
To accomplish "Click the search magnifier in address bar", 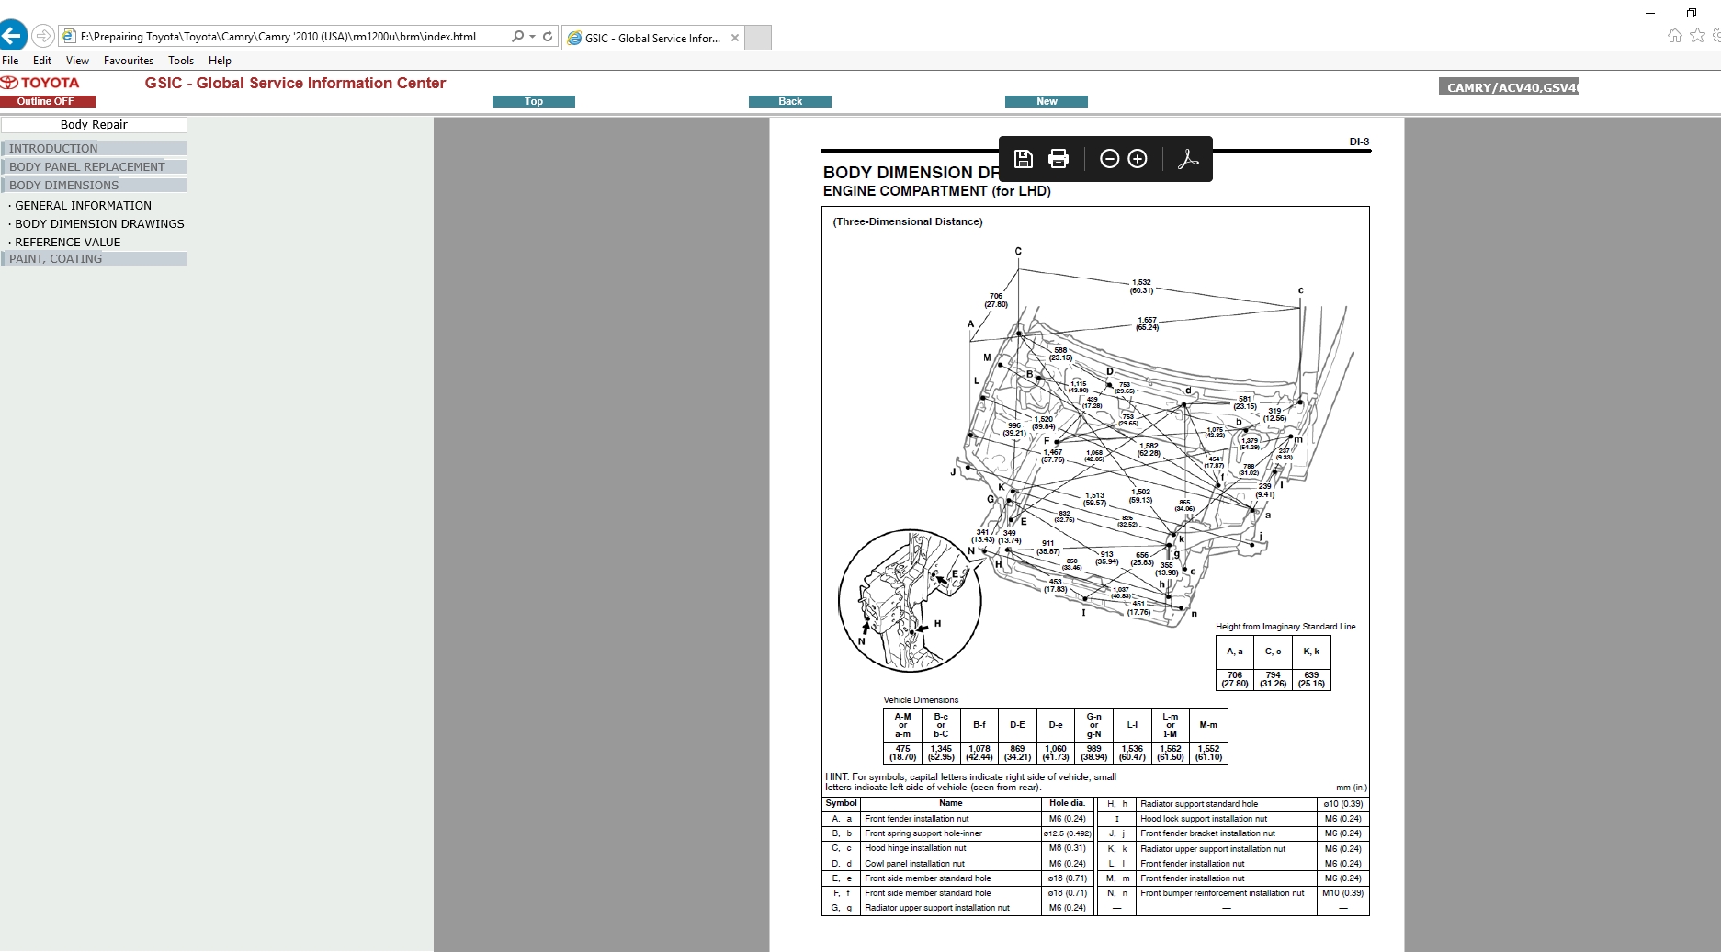I will click(517, 37).
